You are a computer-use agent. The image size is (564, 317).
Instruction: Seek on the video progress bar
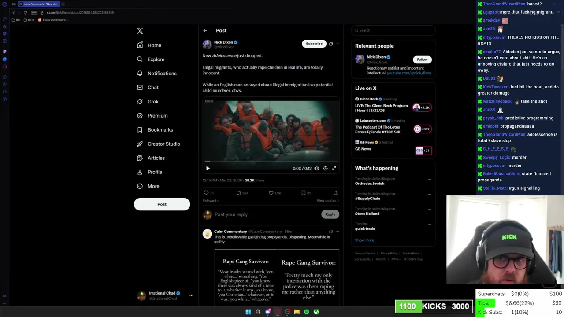click(271, 161)
